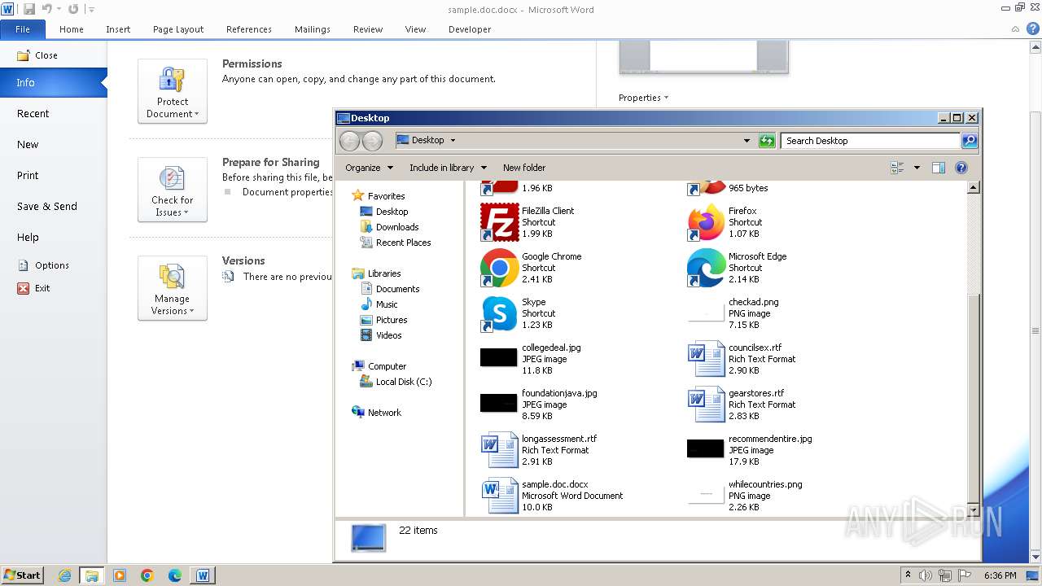
Task: Select Desktop under Favorites
Action: 384,212
